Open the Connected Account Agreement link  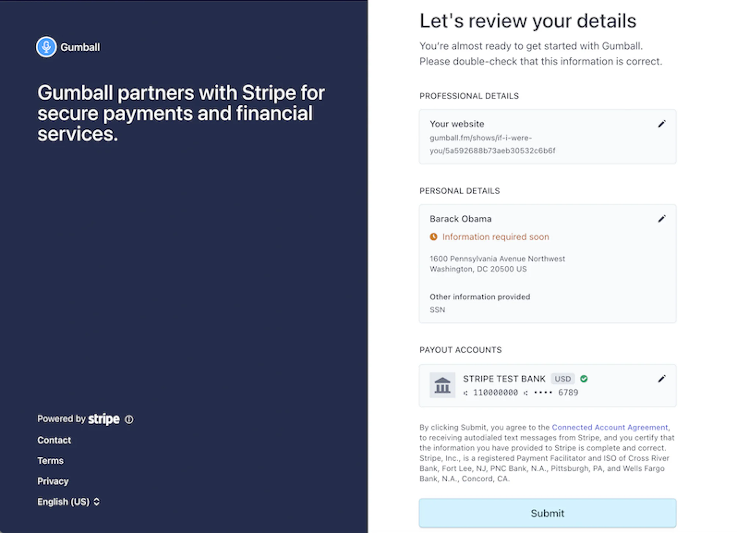610,427
